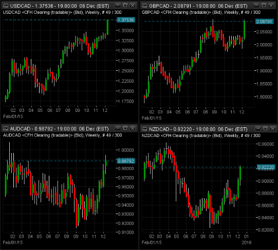Image resolution: width=278 pixels, height=250 pixels.
Task: Click the USDCAD chart window icon
Action: (x=6, y=6)
